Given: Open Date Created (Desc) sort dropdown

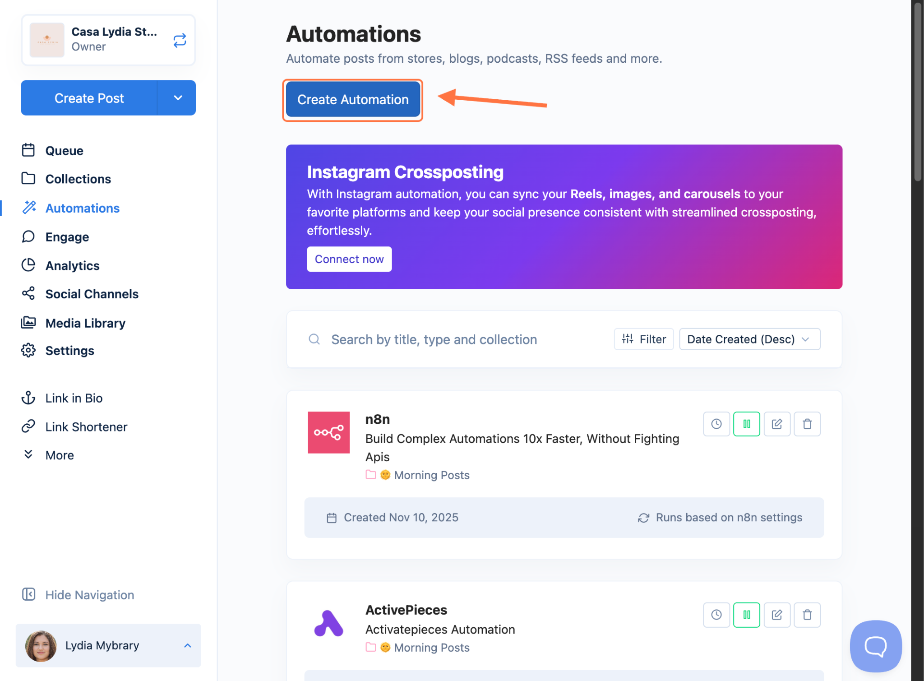Looking at the screenshot, I should [749, 339].
